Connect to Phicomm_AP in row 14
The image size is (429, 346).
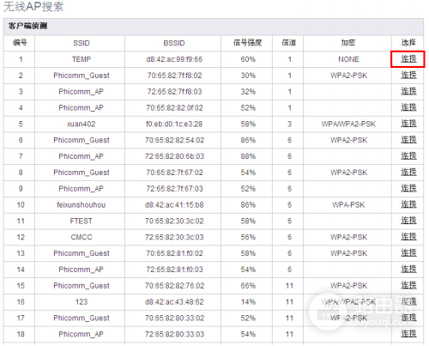(408, 270)
